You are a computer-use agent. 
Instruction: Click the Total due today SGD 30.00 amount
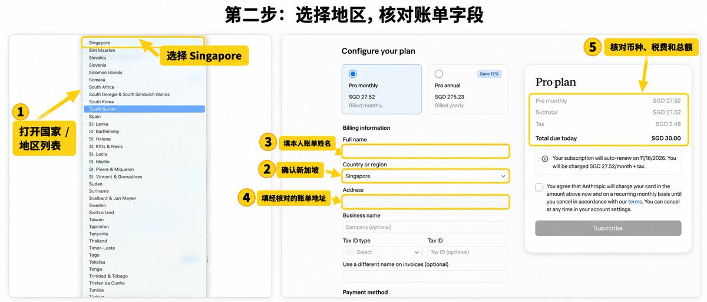tap(666, 139)
